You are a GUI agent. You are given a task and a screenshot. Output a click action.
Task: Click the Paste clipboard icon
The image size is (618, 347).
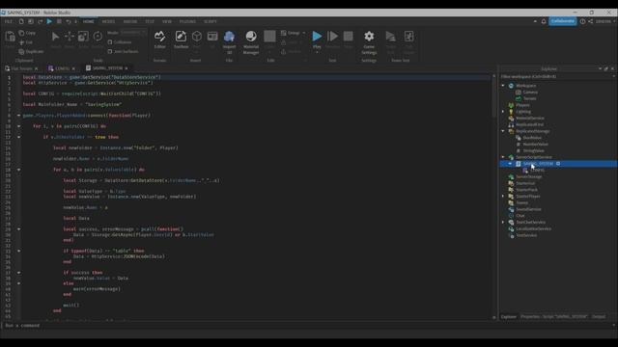click(x=10, y=37)
